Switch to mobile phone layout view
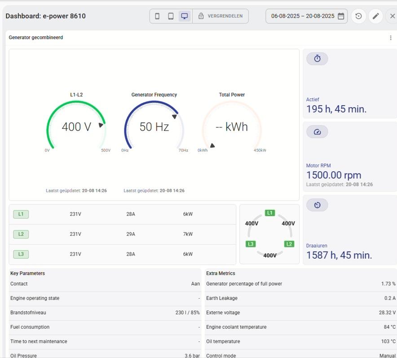The image size is (397, 358). pos(157,16)
